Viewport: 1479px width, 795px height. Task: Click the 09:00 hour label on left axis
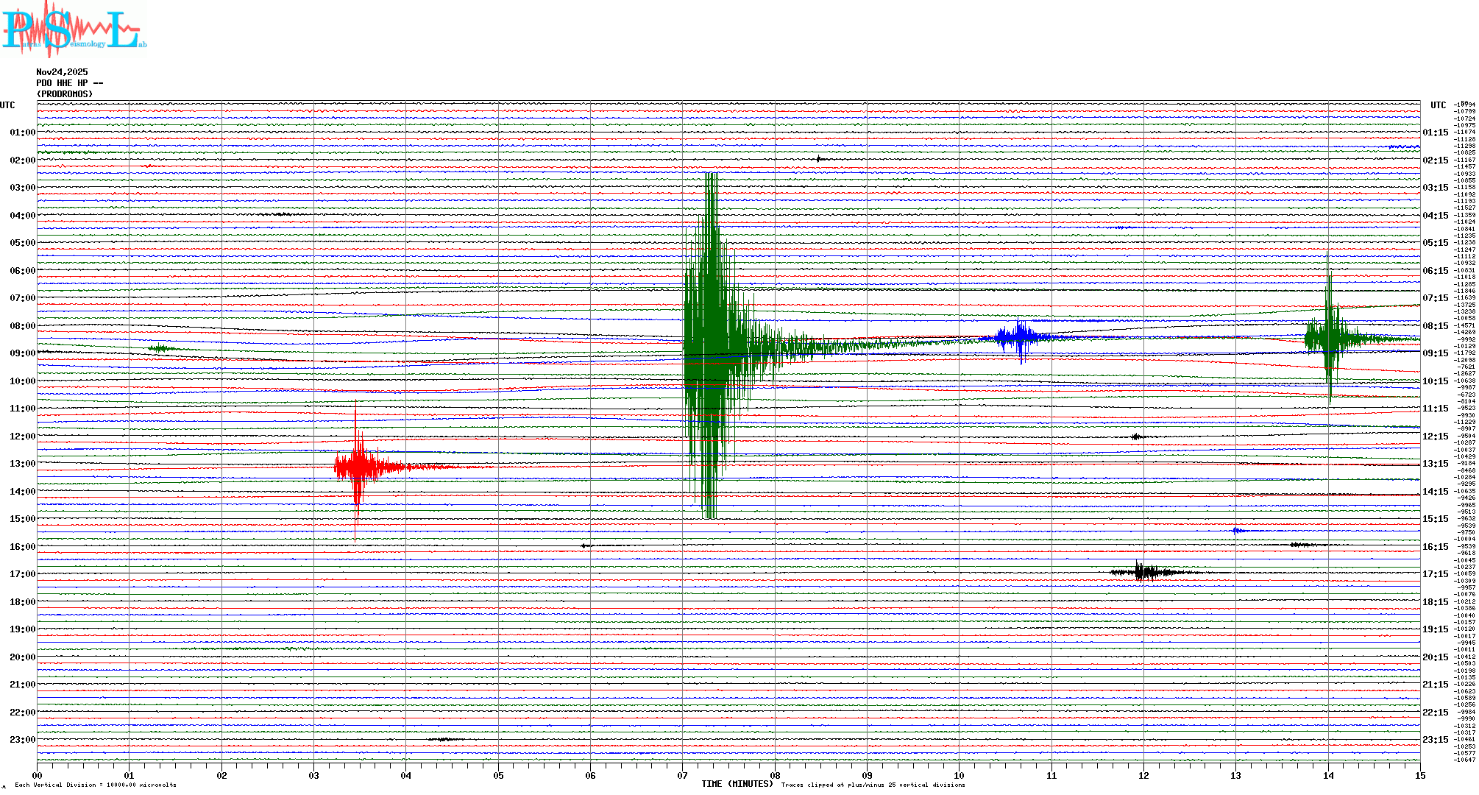point(22,353)
